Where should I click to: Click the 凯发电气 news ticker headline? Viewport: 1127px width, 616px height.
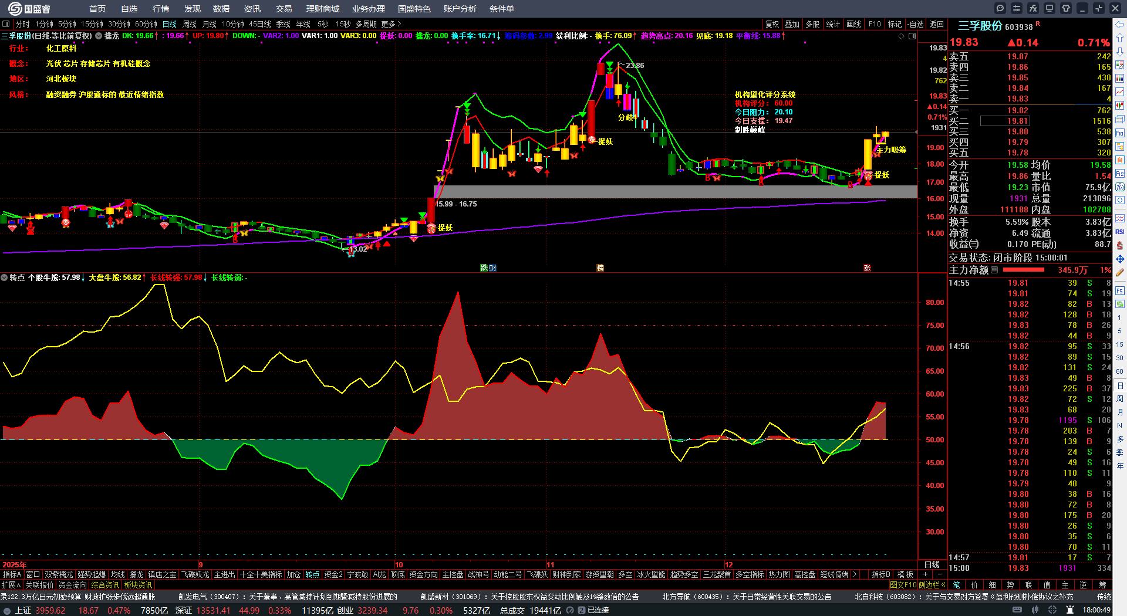tap(288, 597)
